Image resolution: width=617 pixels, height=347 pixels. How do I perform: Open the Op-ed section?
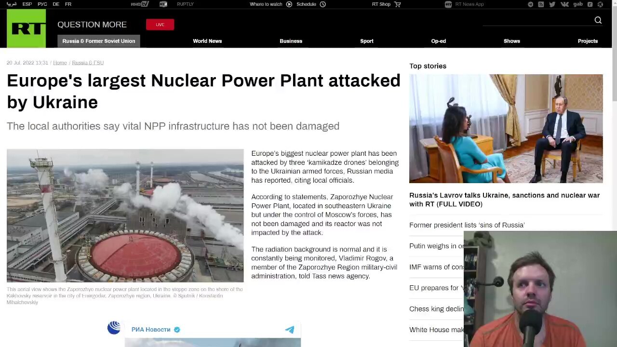coord(439,41)
